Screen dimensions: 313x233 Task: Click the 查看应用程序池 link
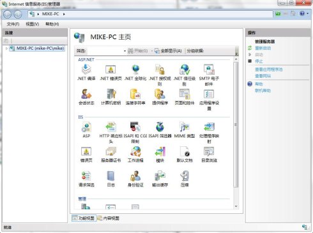pos(269,70)
